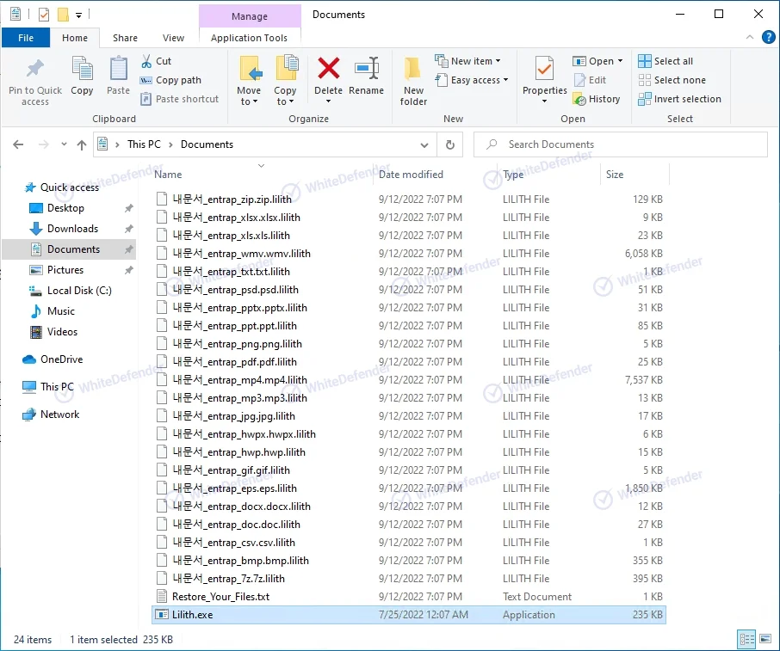Create a New folder
The height and width of the screenshot is (651, 780).
(413, 81)
